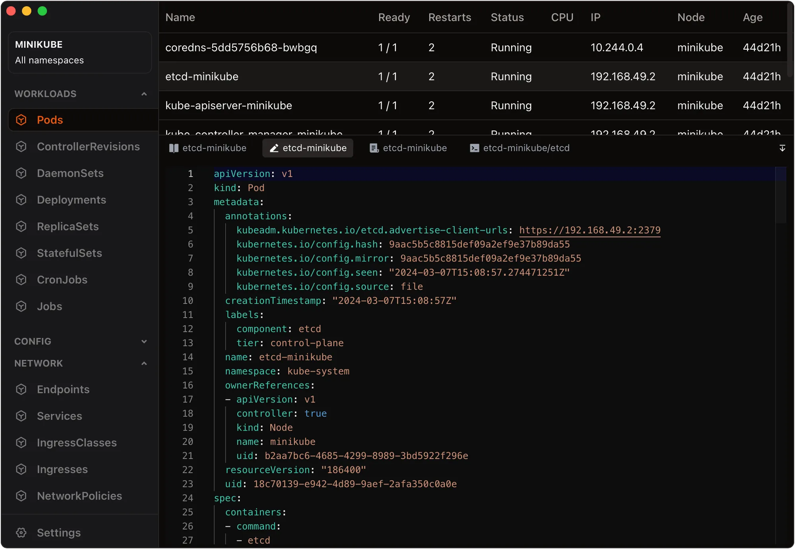The height and width of the screenshot is (549, 795).
Task: Click the editor minimap scrollbar
Action: 781,195
